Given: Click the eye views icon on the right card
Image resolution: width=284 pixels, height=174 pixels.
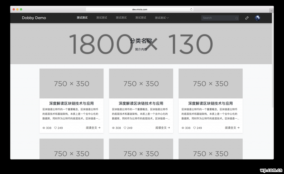Looking at the screenshot, I should pos(183,128).
